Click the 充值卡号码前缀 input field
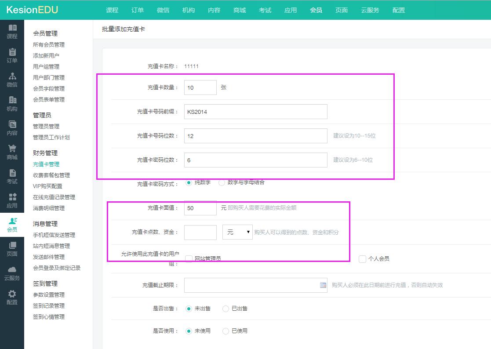Viewport: 491px width, 349px height. [x=255, y=112]
